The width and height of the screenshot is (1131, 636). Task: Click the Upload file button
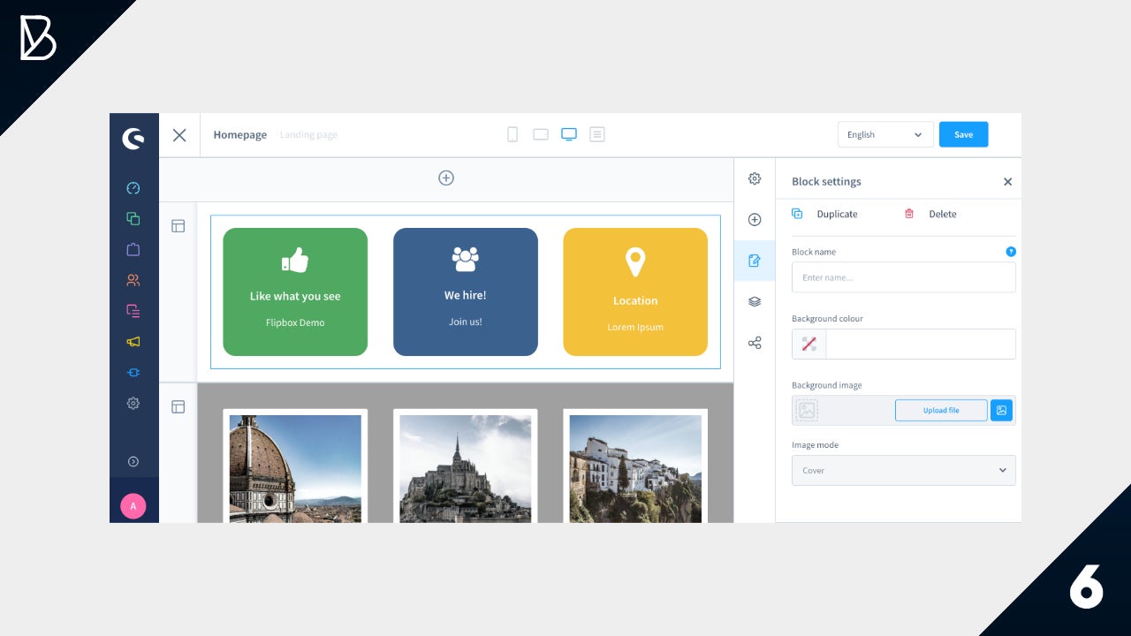click(x=941, y=410)
